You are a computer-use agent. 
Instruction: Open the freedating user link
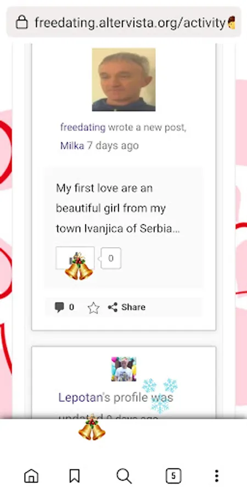click(x=83, y=127)
